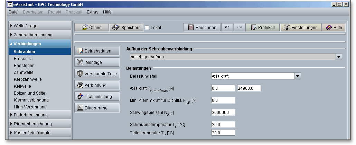Screen dimensions: 356x145
Task: Open the Hilfe book button
Action: tap(333, 28)
